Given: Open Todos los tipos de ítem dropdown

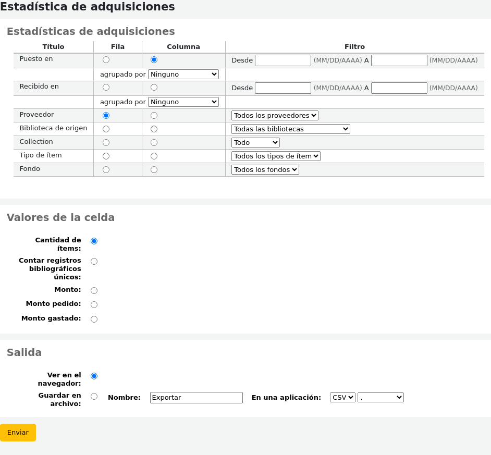Looking at the screenshot, I should coord(276,156).
